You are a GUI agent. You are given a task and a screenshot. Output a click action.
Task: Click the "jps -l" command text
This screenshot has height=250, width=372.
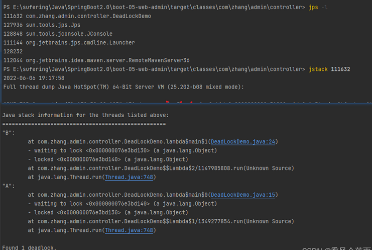pos(319,8)
